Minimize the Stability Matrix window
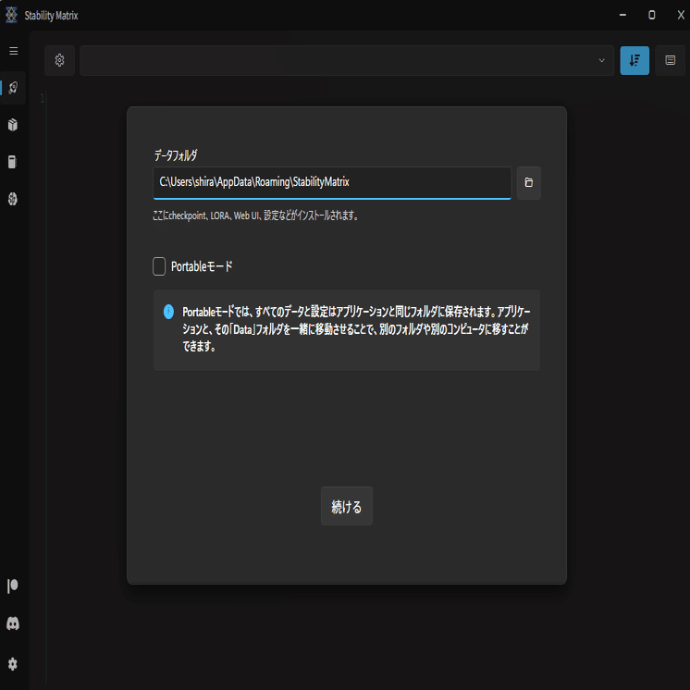The image size is (690, 690). pos(622,15)
